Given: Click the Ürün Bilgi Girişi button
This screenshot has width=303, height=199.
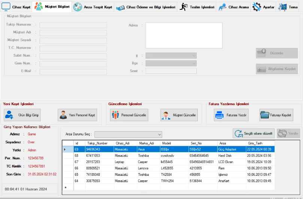Looking at the screenshot, I should [22, 115].
